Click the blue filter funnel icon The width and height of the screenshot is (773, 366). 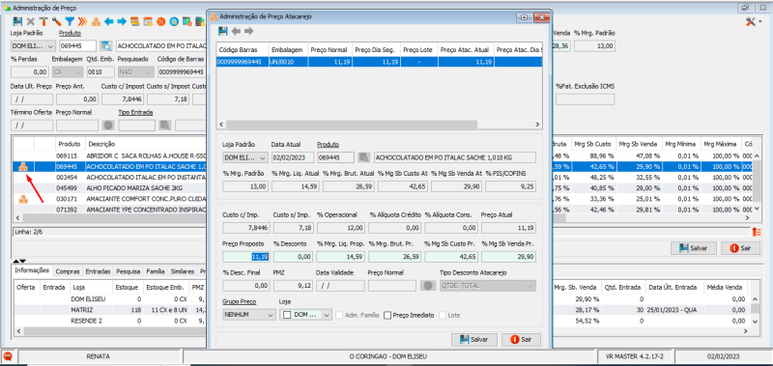[70, 21]
